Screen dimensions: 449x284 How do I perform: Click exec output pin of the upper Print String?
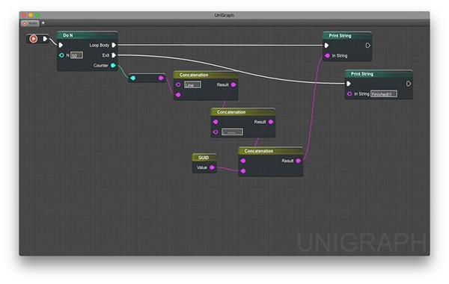[368, 46]
